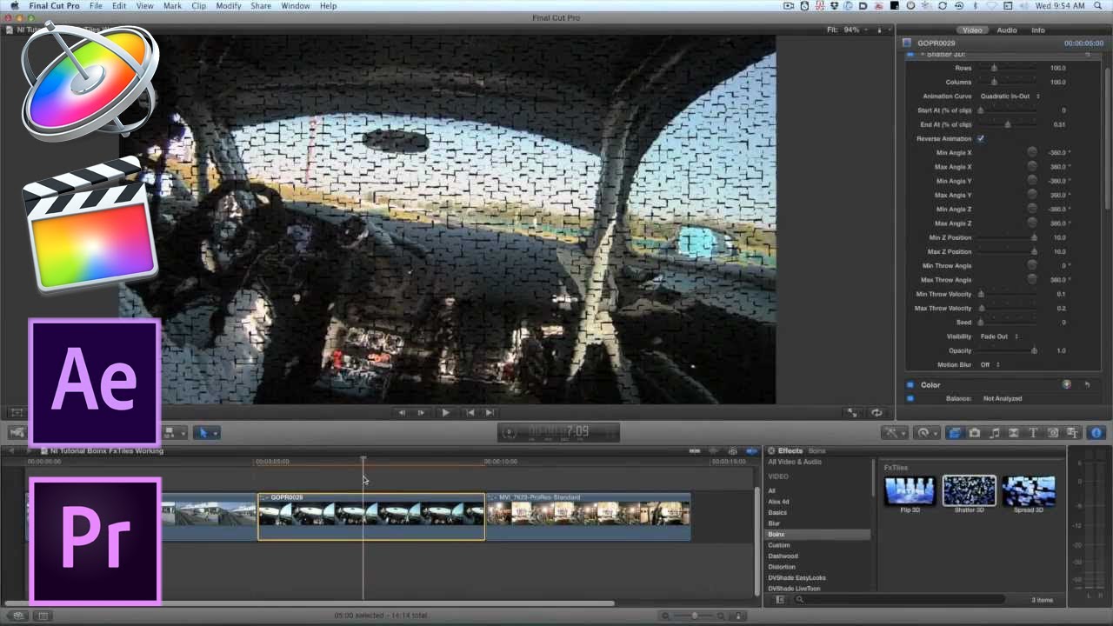Image resolution: width=1113 pixels, height=626 pixels.
Task: Toggle Reverse Animation checkbox
Action: [981, 139]
